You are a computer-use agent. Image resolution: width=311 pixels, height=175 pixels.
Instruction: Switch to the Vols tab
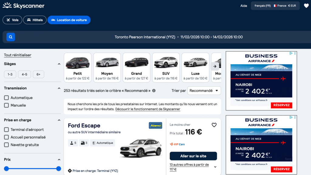[12, 20]
